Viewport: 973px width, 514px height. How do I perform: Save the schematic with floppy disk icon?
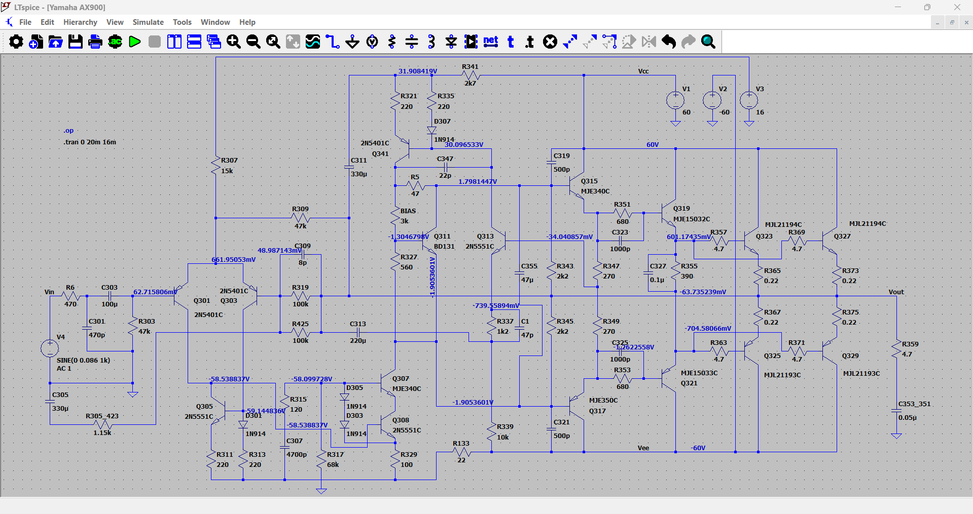point(76,42)
